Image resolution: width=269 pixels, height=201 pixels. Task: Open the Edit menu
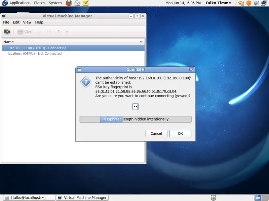coord(16,22)
